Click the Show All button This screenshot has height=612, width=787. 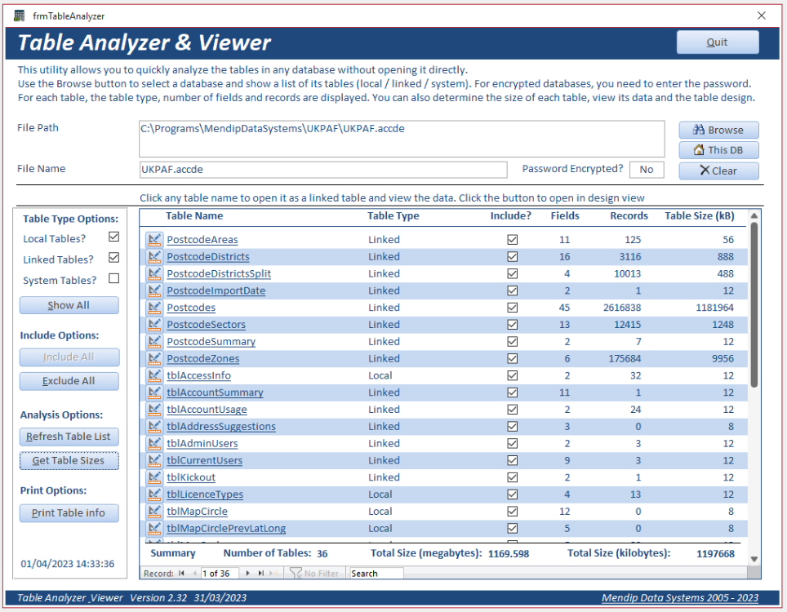tap(69, 305)
